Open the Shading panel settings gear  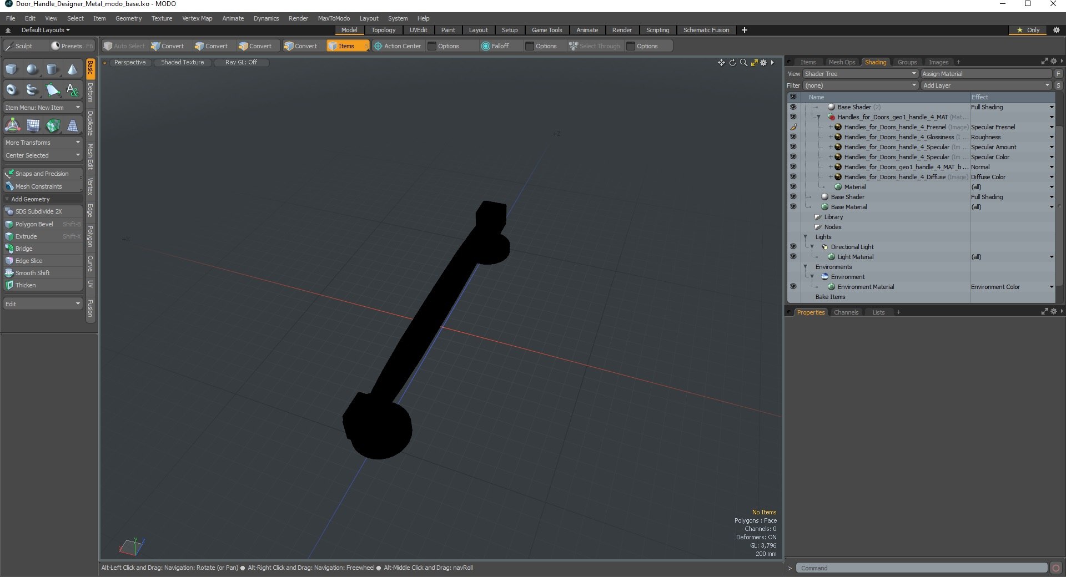(1053, 62)
